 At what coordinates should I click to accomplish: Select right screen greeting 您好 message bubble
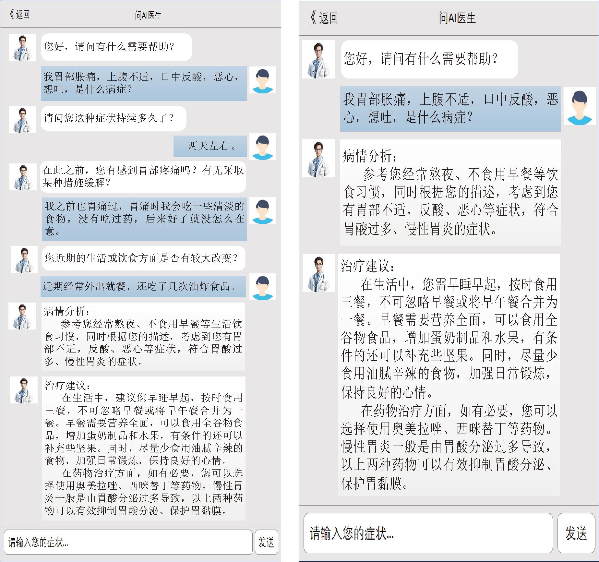429,59
